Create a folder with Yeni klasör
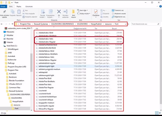The image size is (162, 116). pos(73,13)
